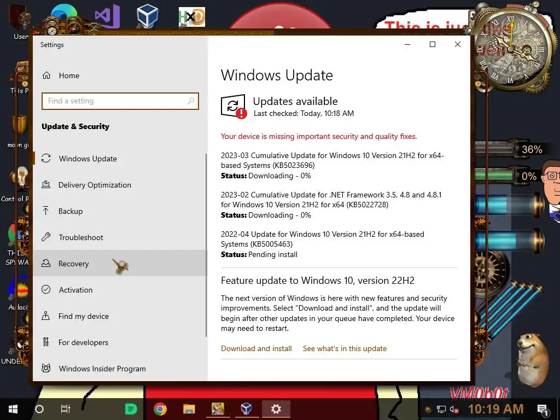Open the hamster box app on the taskbar

coord(218,409)
